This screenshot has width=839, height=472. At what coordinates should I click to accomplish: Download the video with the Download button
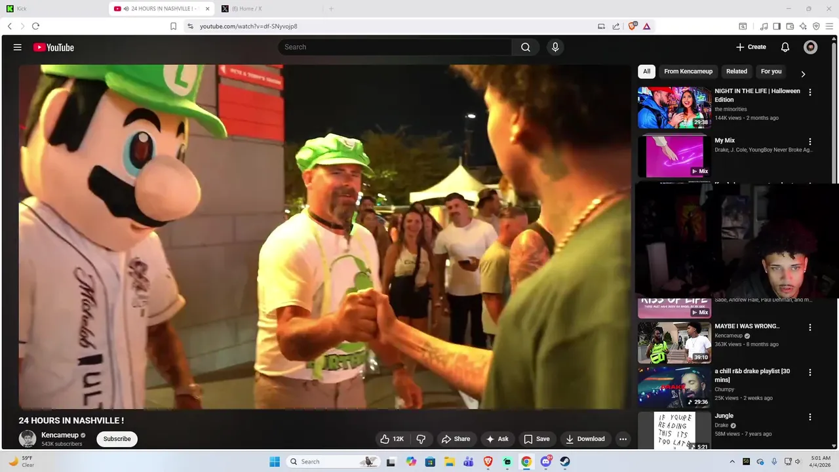click(585, 439)
